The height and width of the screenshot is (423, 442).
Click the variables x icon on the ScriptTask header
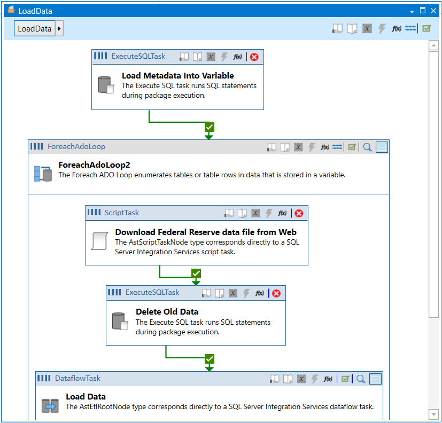point(255,213)
